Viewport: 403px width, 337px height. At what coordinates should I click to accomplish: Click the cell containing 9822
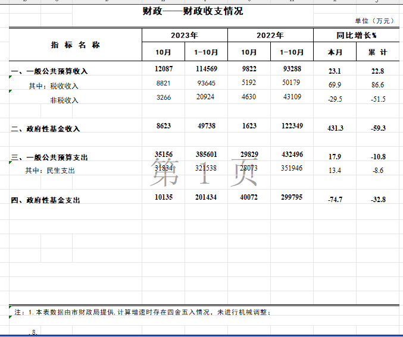(x=249, y=69)
